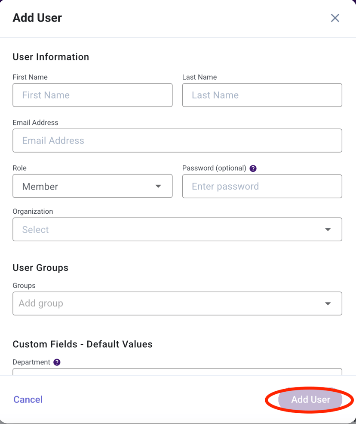The width and height of the screenshot is (356, 424).
Task: Open the Role selector showing Member
Action: click(92, 186)
